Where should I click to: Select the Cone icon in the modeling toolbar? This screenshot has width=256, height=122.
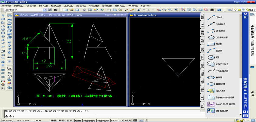(x=3, y=26)
